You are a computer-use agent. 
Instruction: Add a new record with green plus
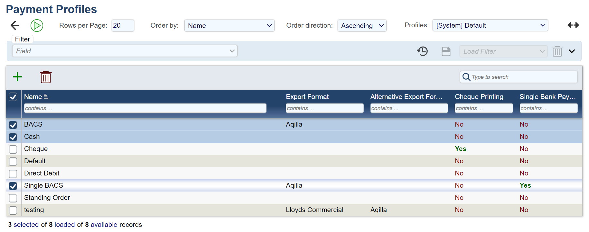click(x=17, y=77)
